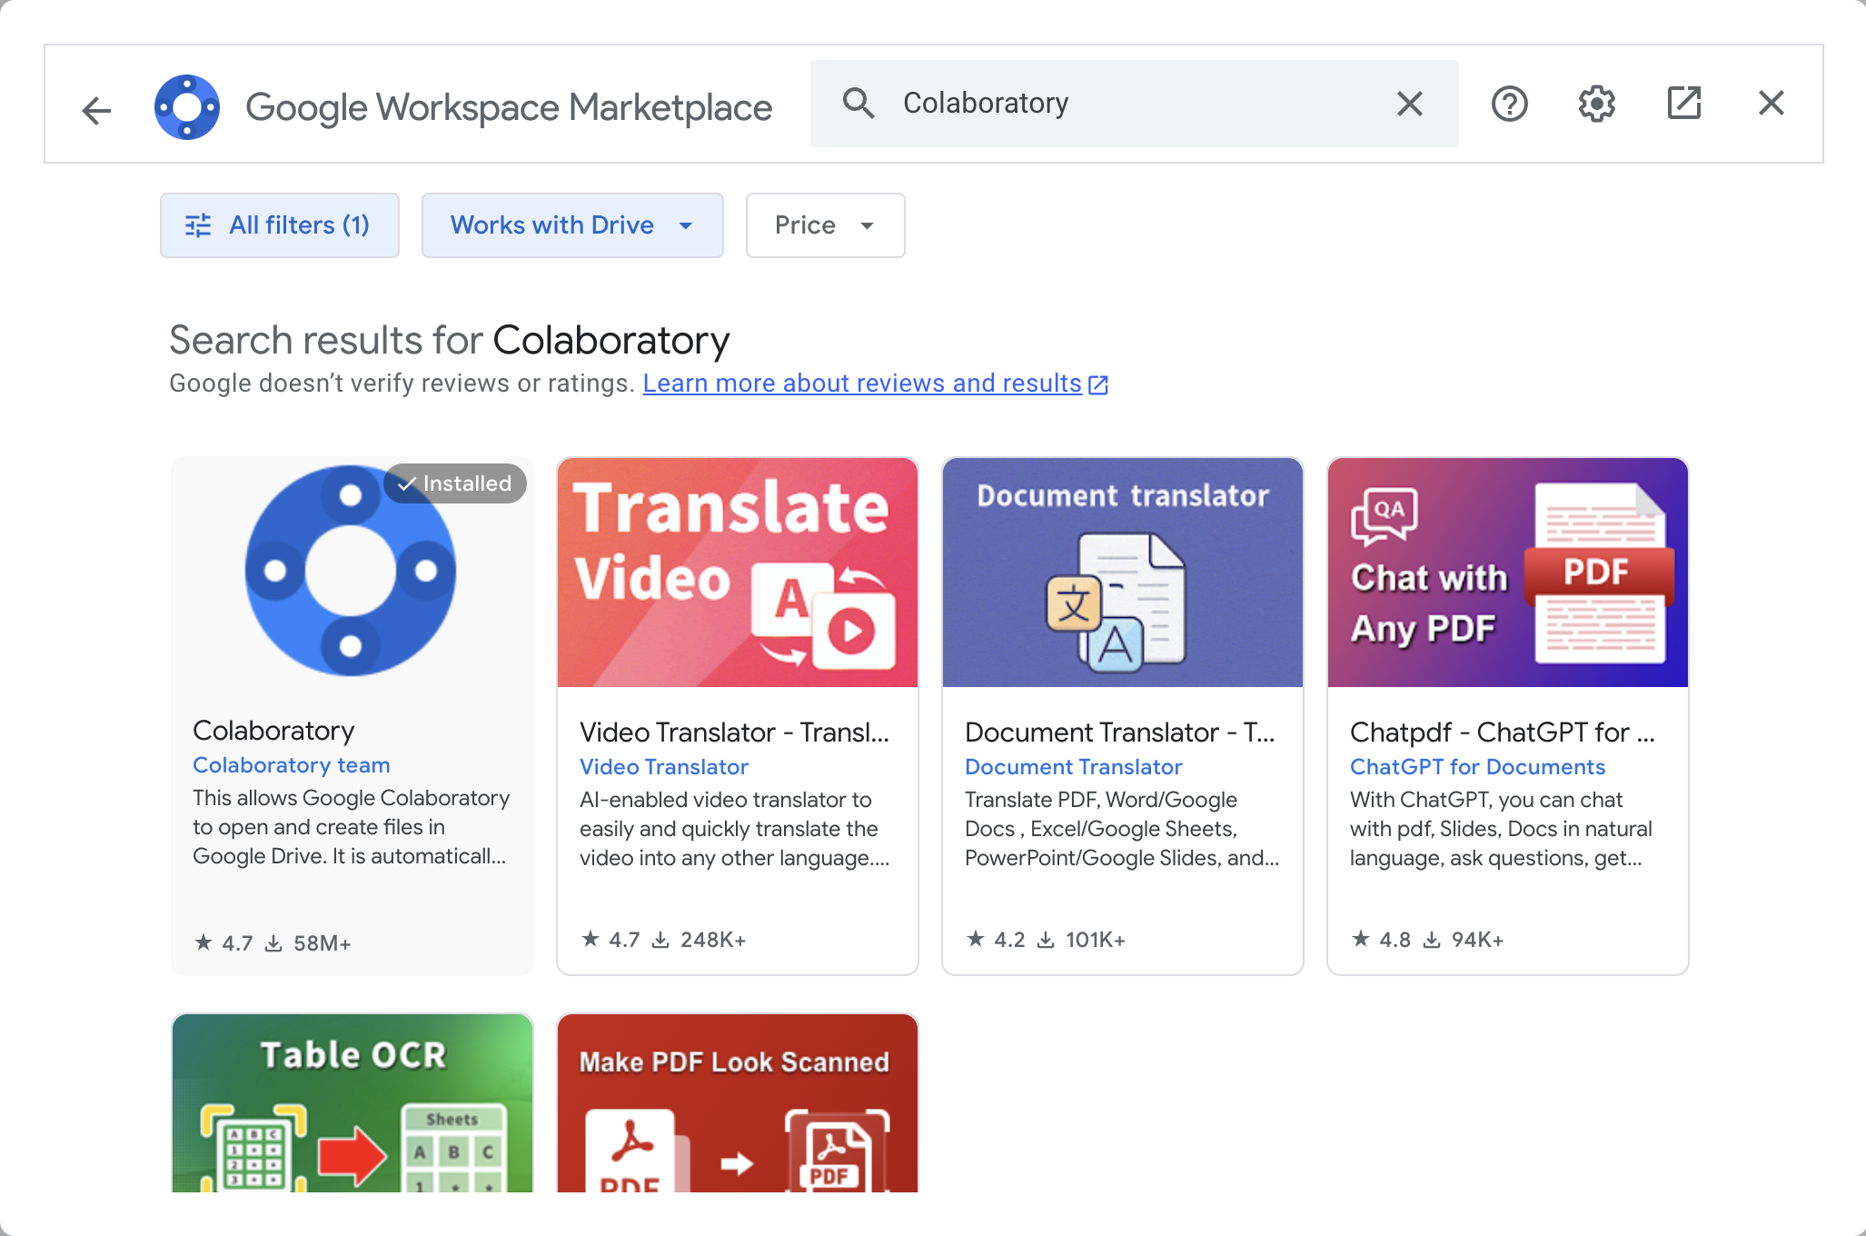
Task: Click the search magnifier icon
Action: pos(858,104)
